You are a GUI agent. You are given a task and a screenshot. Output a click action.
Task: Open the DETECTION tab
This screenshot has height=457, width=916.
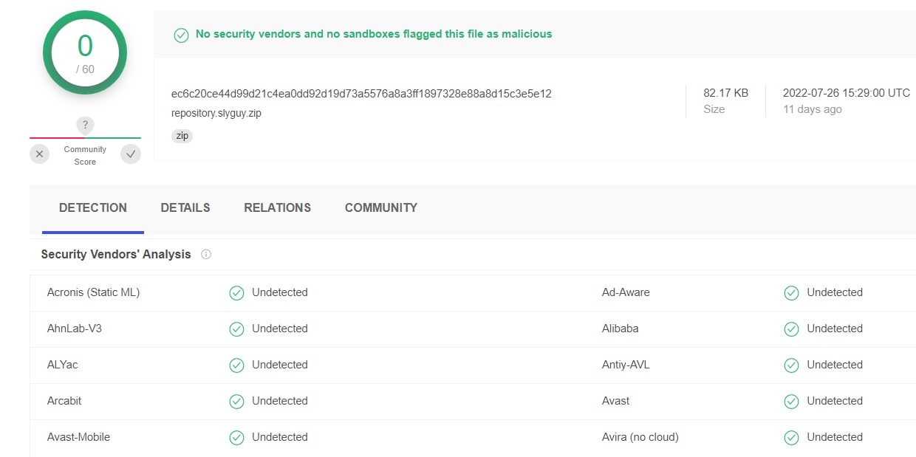pos(93,208)
